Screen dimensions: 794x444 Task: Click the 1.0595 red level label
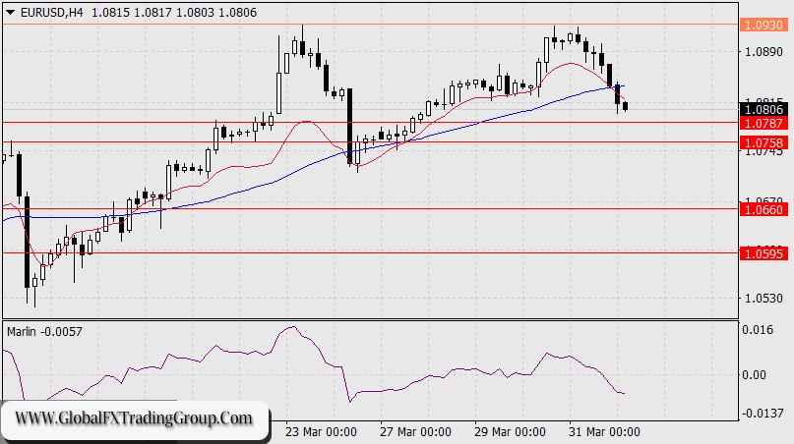pos(763,253)
